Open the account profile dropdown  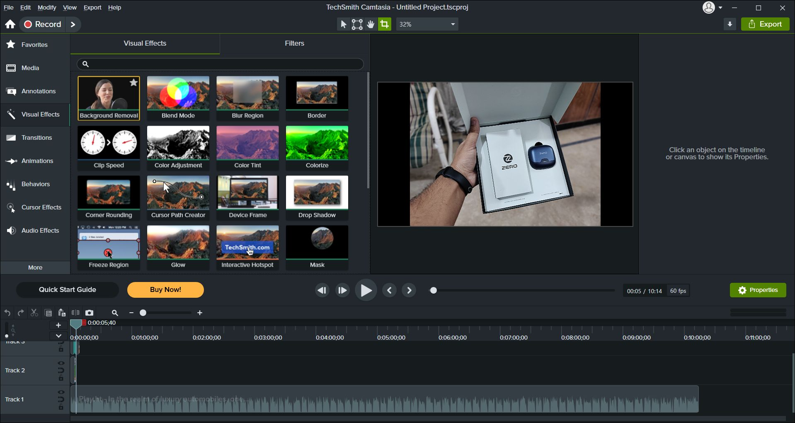click(x=713, y=7)
